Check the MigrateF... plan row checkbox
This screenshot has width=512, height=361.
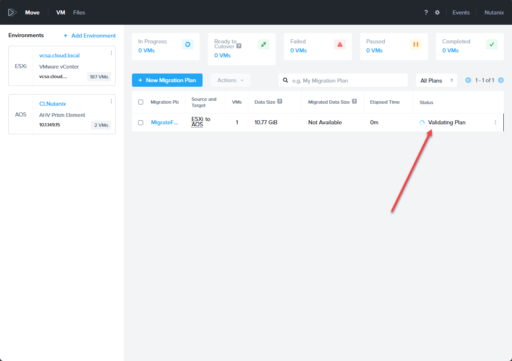[141, 123]
